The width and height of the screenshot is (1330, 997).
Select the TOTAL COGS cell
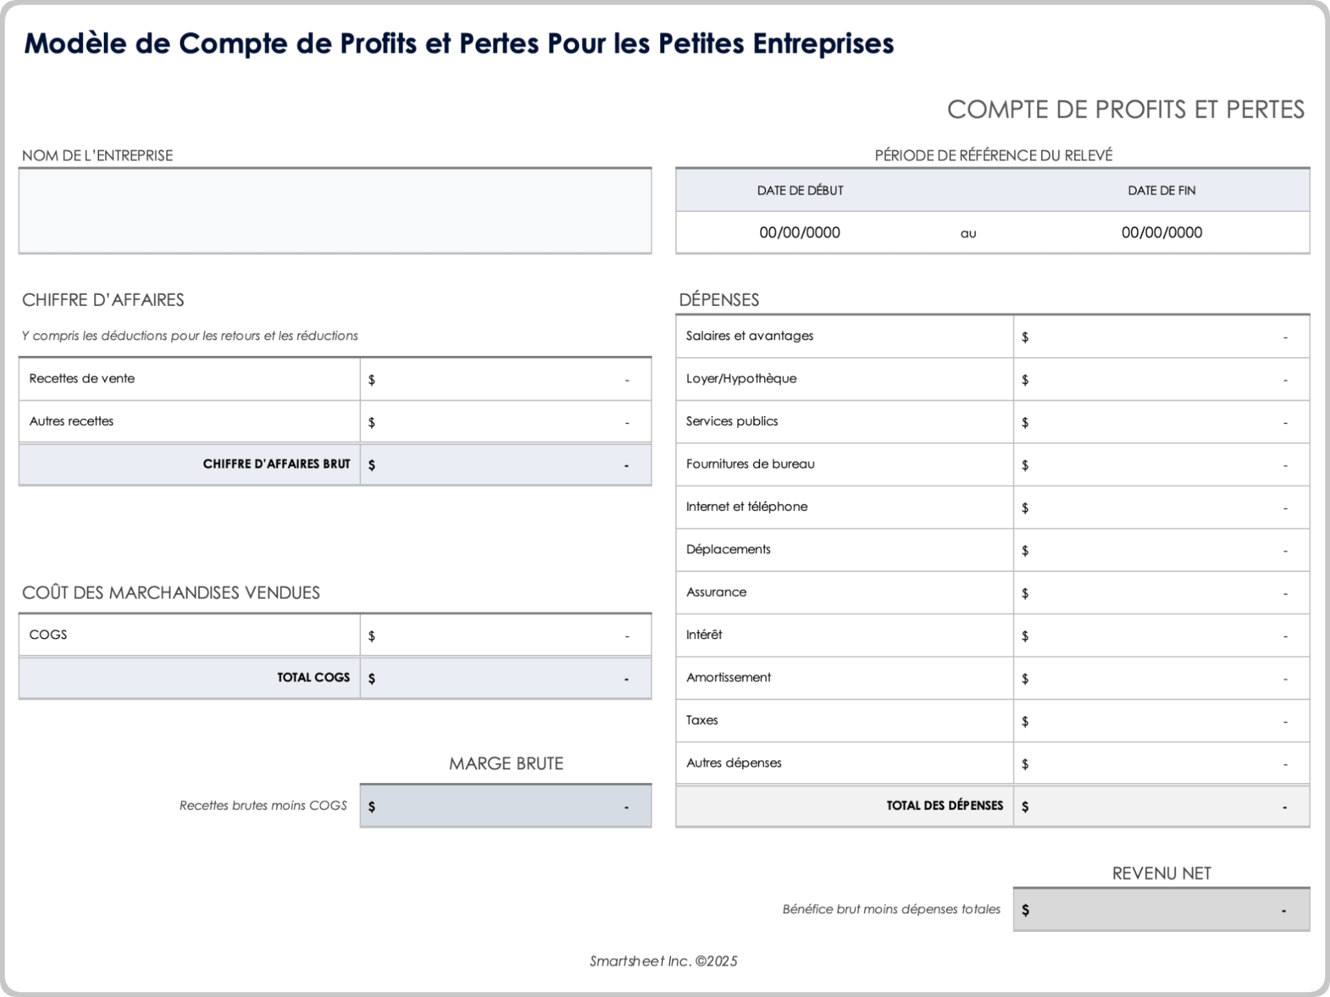(505, 677)
